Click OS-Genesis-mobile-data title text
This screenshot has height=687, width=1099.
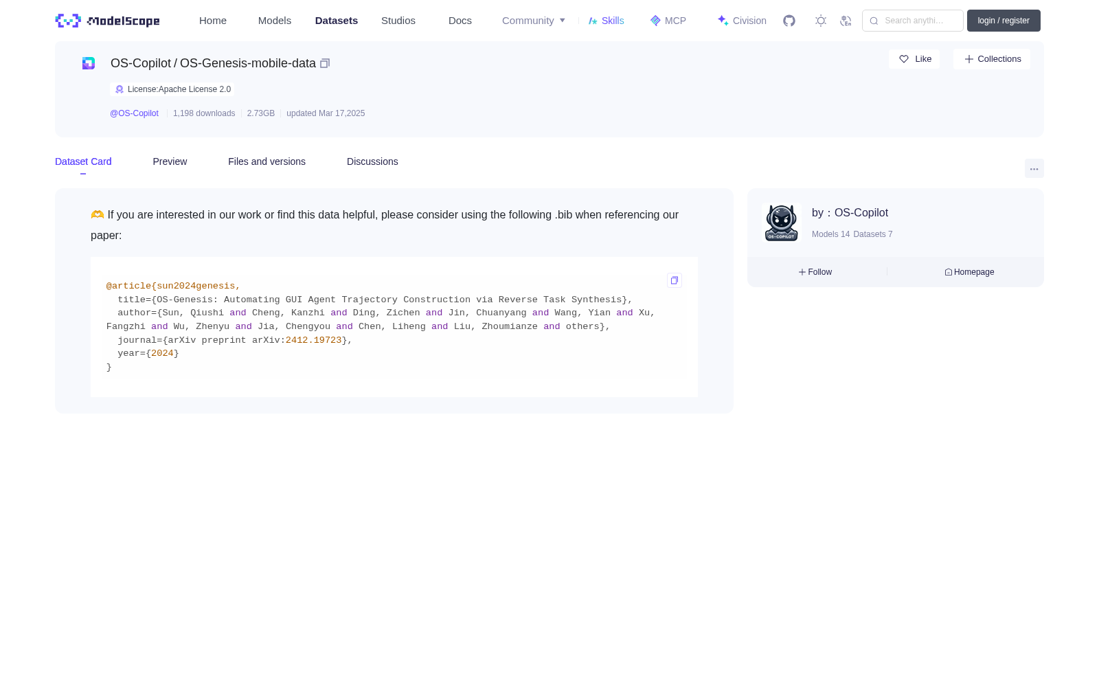[x=248, y=63]
